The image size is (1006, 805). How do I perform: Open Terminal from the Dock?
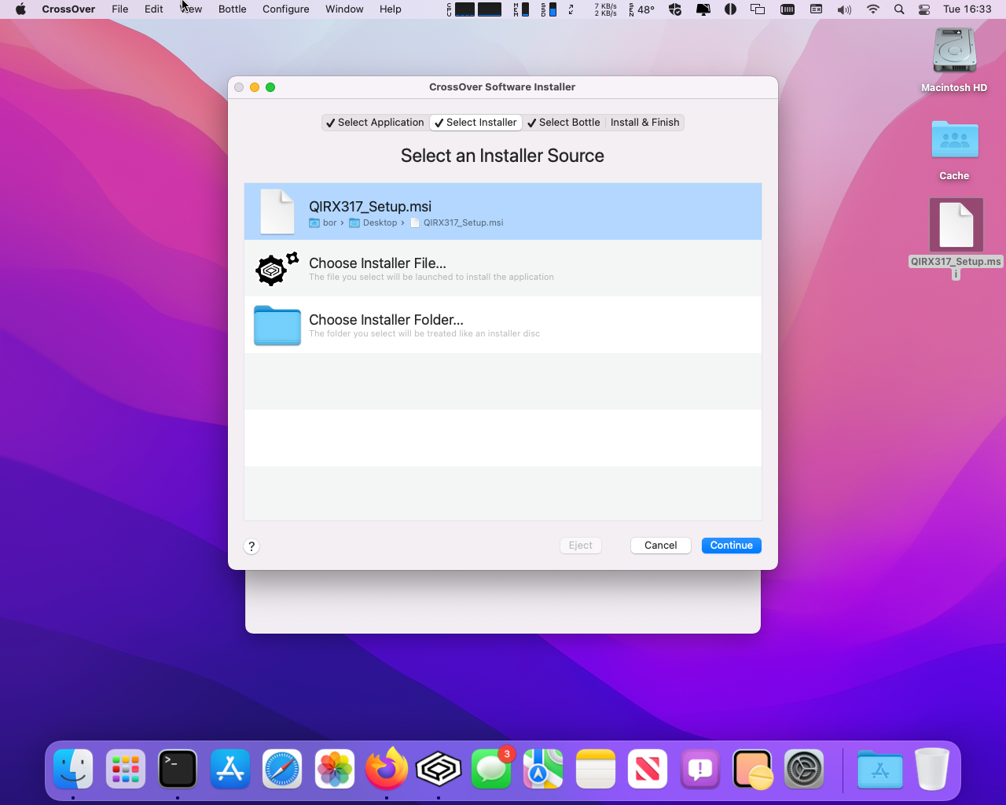(x=178, y=768)
